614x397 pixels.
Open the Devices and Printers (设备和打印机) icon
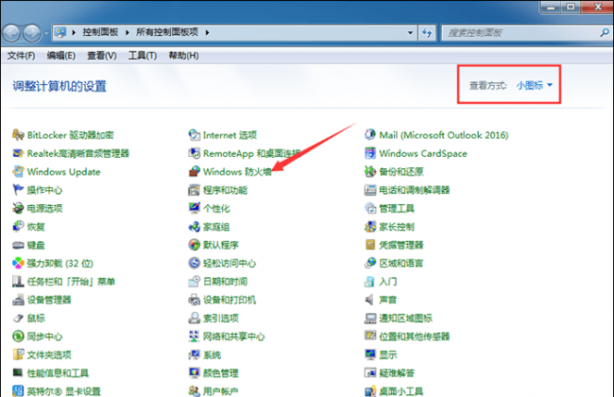click(195, 300)
